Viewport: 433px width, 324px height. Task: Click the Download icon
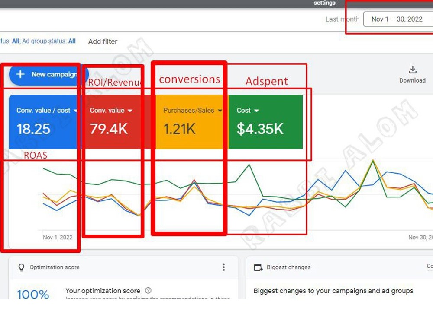tap(413, 70)
